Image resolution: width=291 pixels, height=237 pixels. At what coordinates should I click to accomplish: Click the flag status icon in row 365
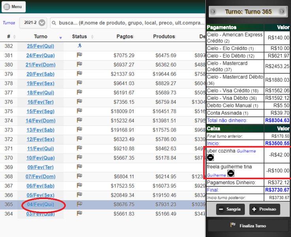coord(80,204)
